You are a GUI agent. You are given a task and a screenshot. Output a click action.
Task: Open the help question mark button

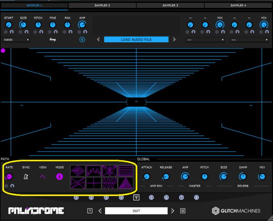[x=90, y=211]
